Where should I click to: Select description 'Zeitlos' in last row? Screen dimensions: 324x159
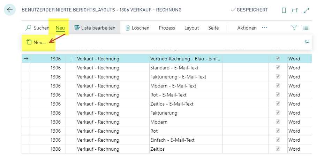coord(157,149)
